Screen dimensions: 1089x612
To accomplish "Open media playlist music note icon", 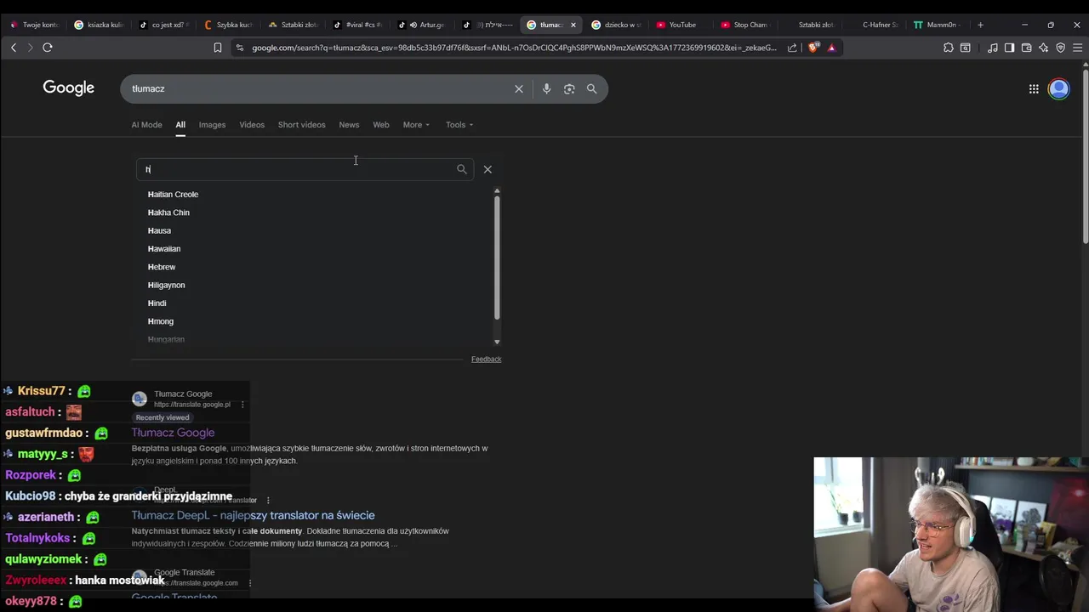I will (993, 48).
